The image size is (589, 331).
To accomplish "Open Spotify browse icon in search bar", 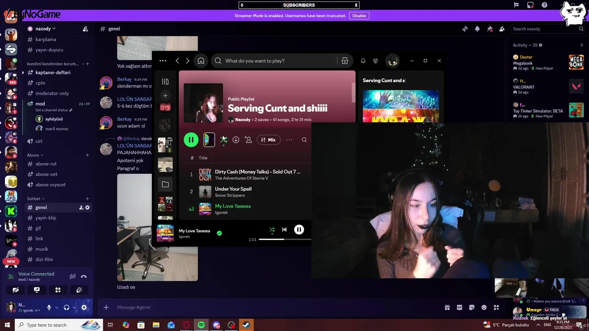I will (345, 61).
